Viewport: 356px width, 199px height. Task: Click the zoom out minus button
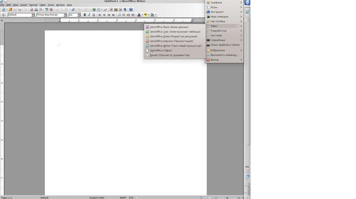point(216,198)
